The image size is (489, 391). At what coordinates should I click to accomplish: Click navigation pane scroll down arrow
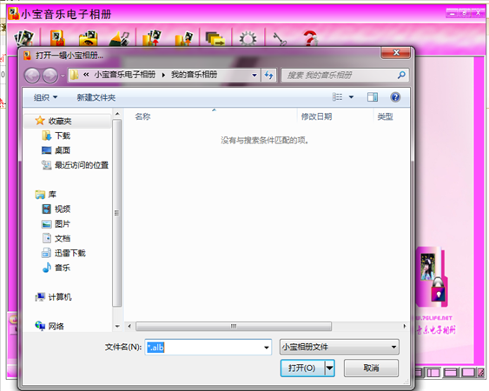(117, 327)
